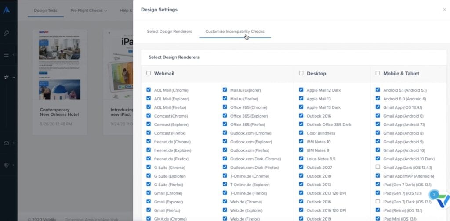Click the Apple Mail 13 Dark label
Image resolution: width=450 pixels, height=221 pixels.
click(x=323, y=107)
